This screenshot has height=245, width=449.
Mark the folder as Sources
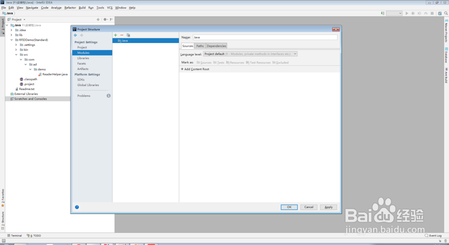[x=204, y=62]
